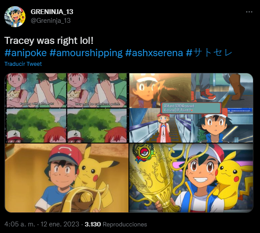Screen dimensions: 260x233
Task: Click the @Greninja_13 handle
Action: (51, 21)
